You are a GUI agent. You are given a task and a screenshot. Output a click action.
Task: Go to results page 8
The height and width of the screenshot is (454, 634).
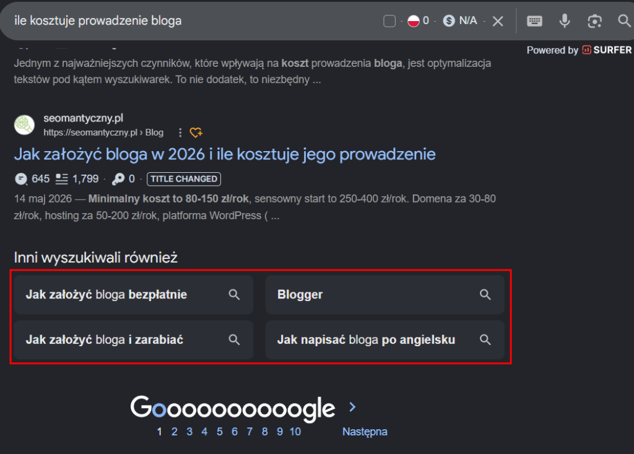[x=264, y=432]
